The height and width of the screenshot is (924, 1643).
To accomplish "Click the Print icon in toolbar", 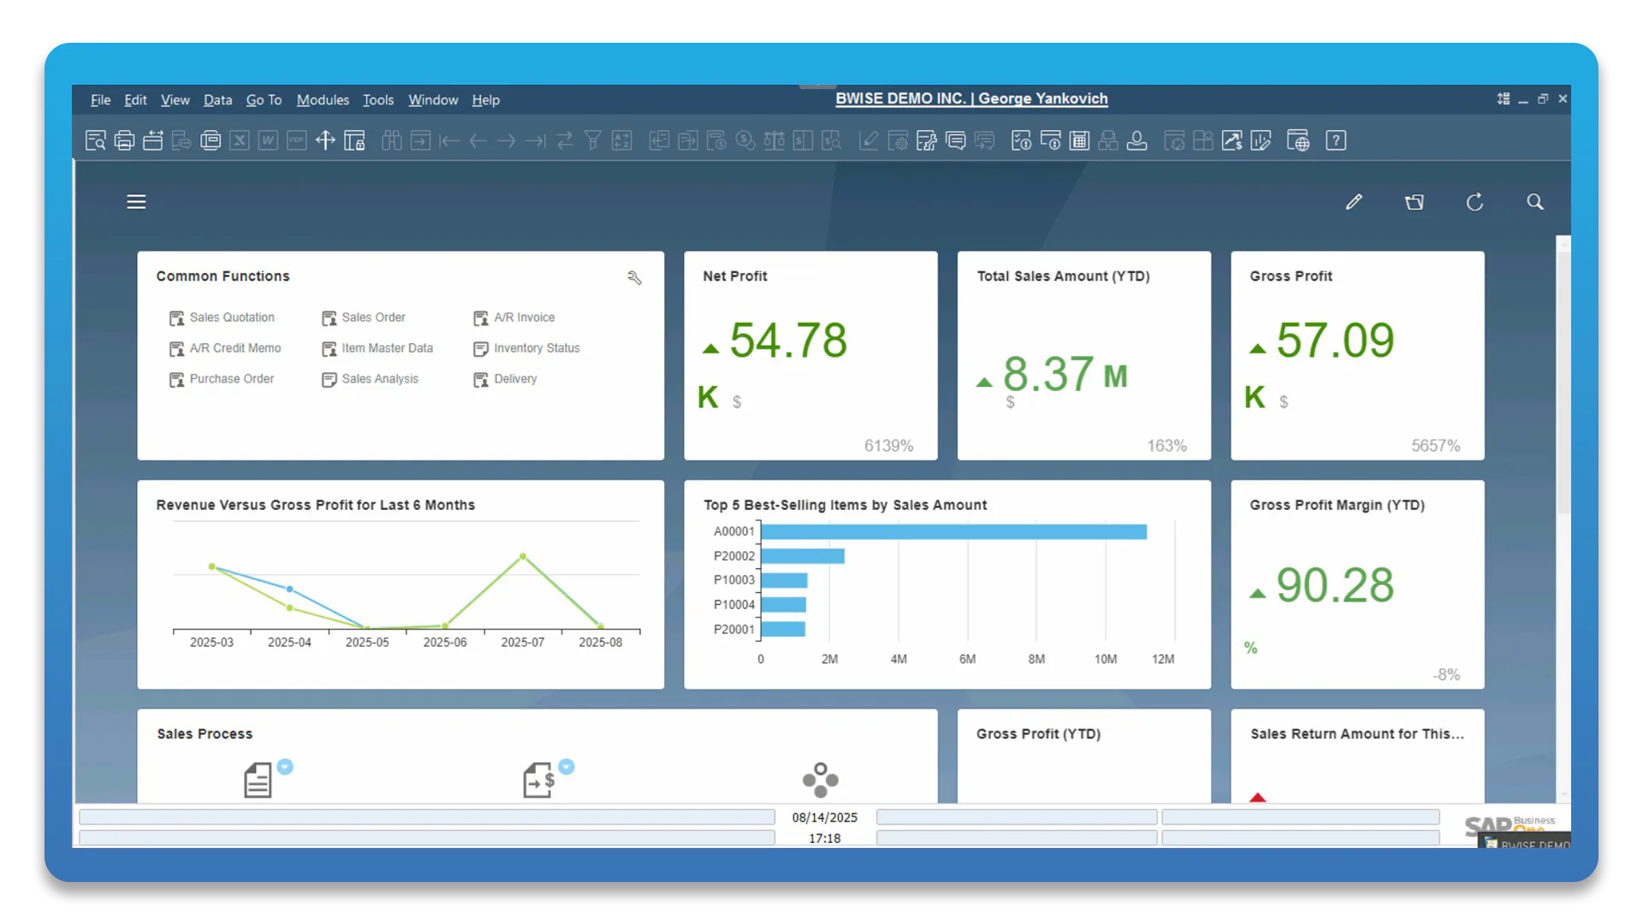I will [x=124, y=141].
